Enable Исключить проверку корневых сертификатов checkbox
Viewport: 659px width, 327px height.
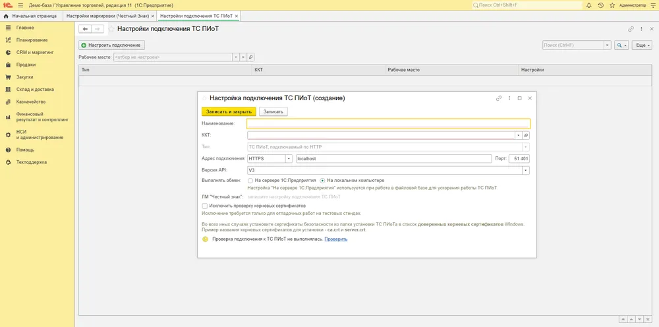(x=205, y=206)
